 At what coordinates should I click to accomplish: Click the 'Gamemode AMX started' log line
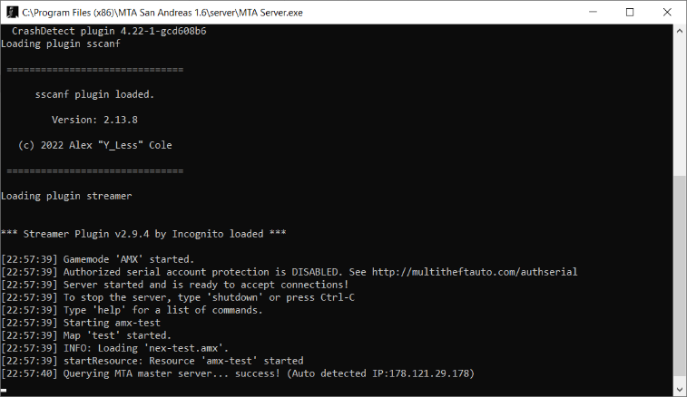pyautogui.click(x=98, y=259)
